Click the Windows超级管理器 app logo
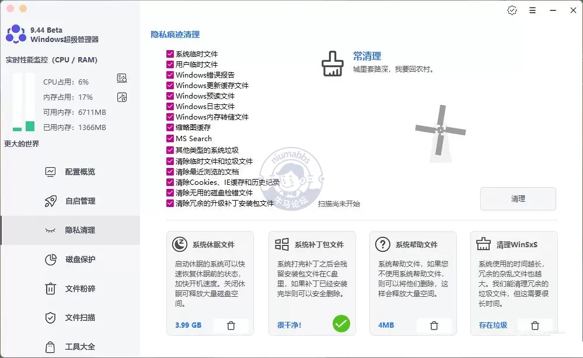The height and width of the screenshot is (358, 583). tap(16, 34)
